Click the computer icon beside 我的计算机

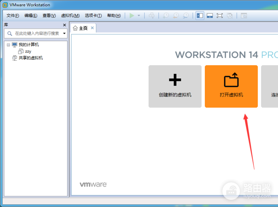(x=15, y=45)
